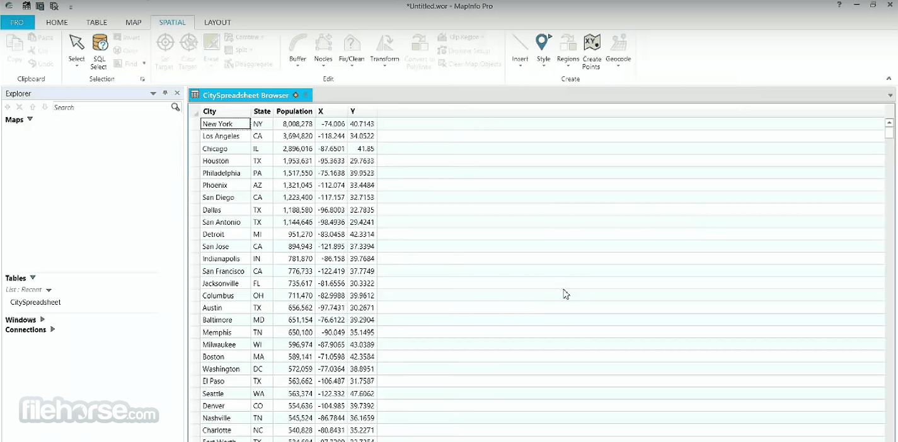The width and height of the screenshot is (898, 442).
Task: Click the Y column header
Action: coord(362,111)
